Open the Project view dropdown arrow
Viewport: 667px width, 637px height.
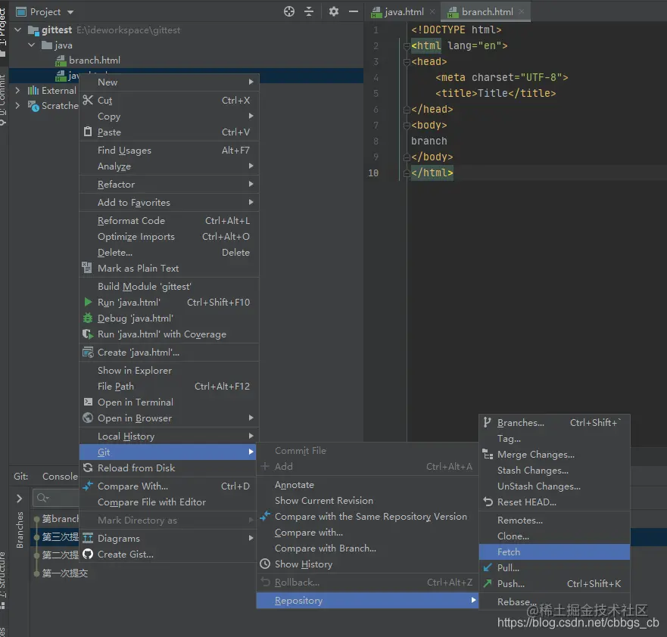coord(70,12)
